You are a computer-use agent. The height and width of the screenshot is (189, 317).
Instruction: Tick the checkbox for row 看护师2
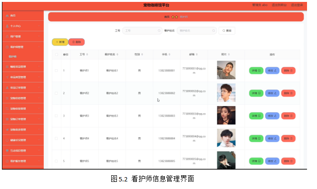coord(56,93)
